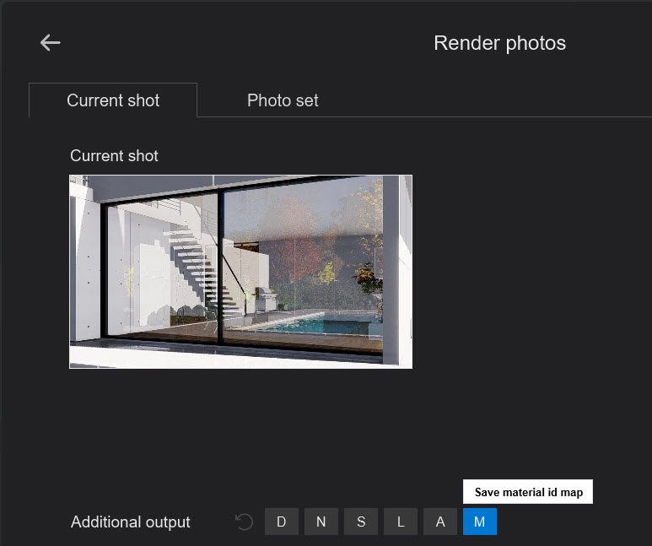Click the Additional output label
The height and width of the screenshot is (546, 652).
tap(131, 522)
